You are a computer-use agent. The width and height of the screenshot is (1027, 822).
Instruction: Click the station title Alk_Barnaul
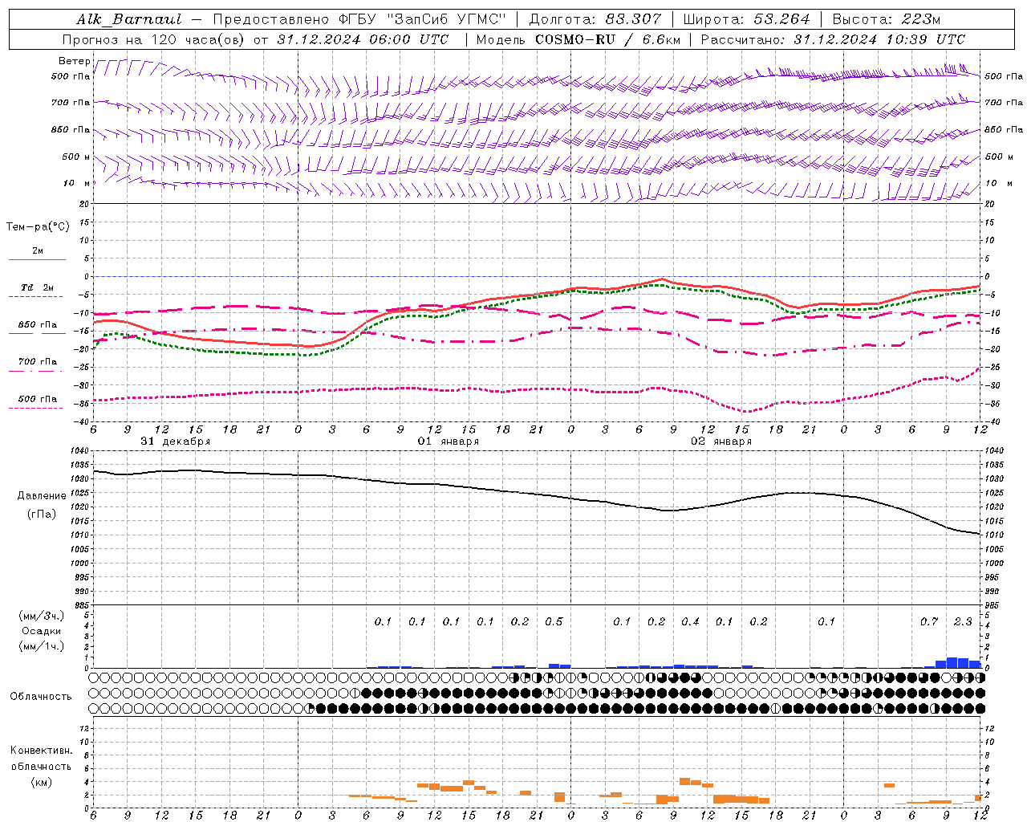click(129, 19)
